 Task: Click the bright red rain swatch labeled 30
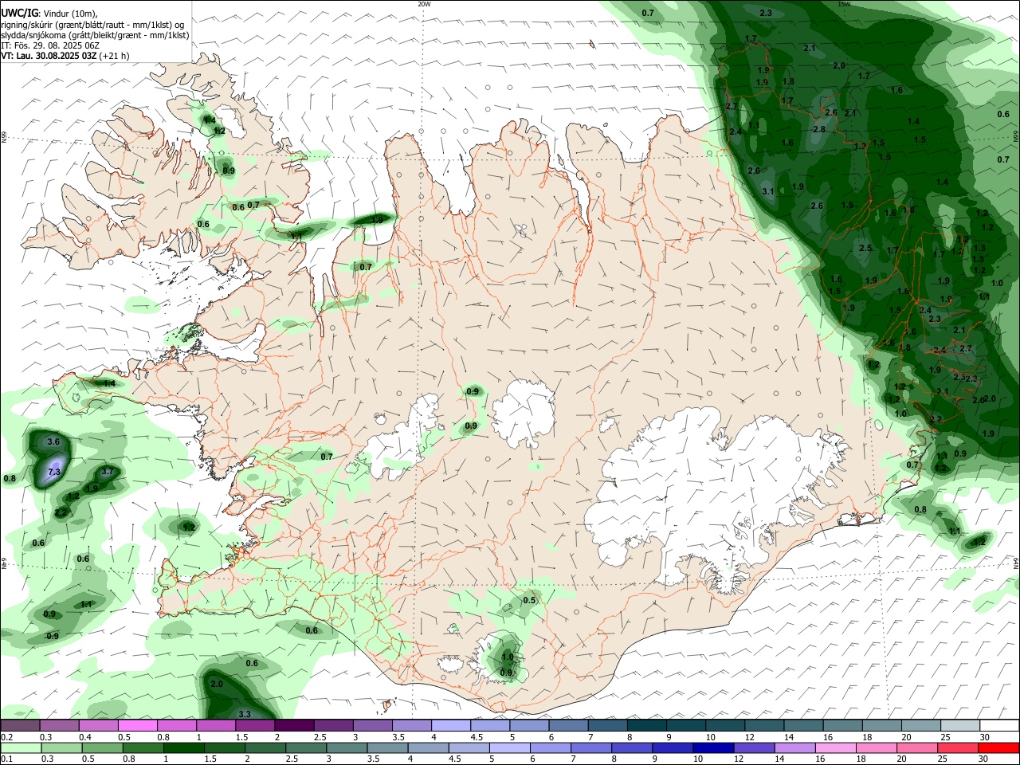(998, 747)
